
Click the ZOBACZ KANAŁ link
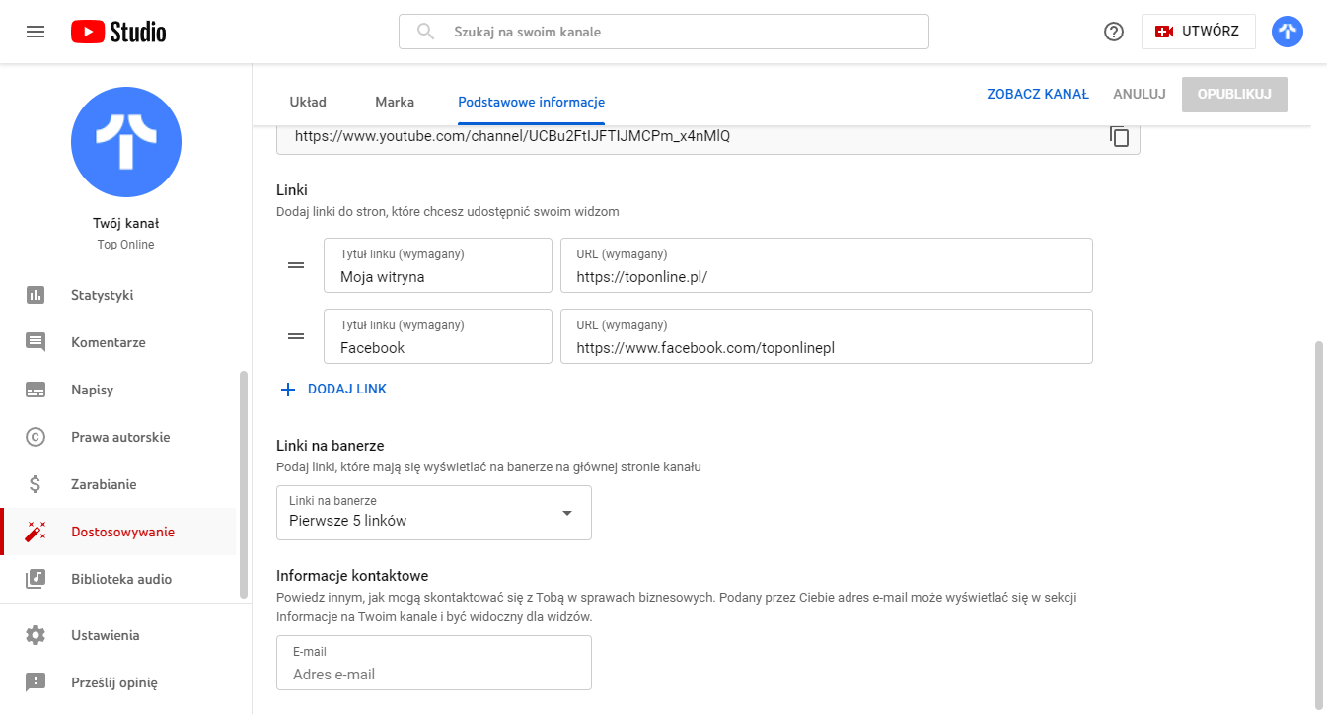(1038, 95)
